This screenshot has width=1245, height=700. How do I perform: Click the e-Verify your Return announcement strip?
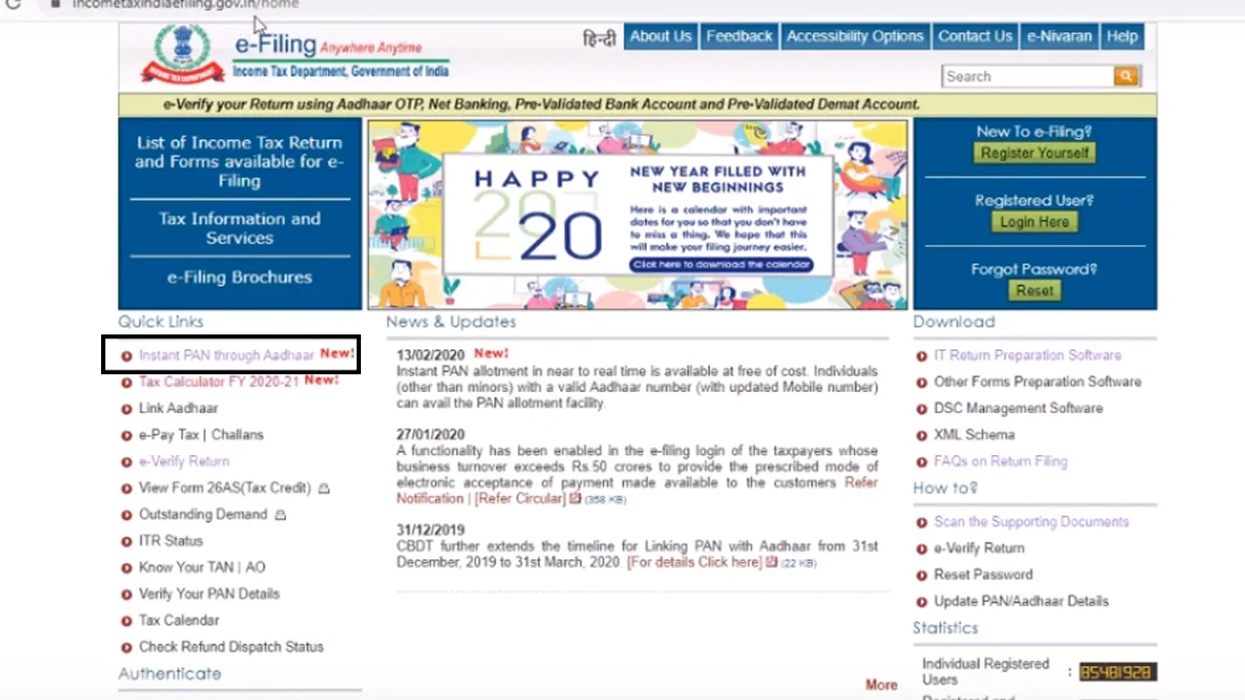(637, 104)
